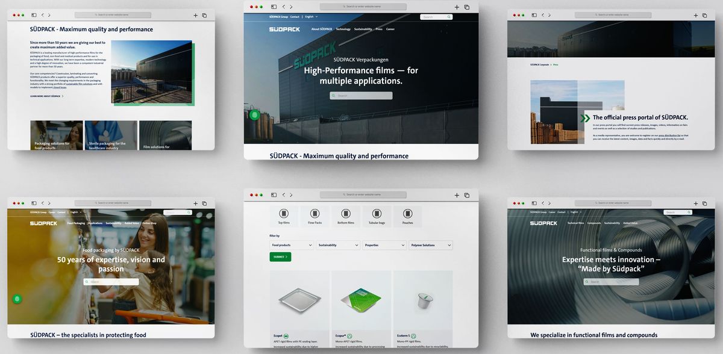Open the Polymer Solutions filter dropdown

pos(431,245)
